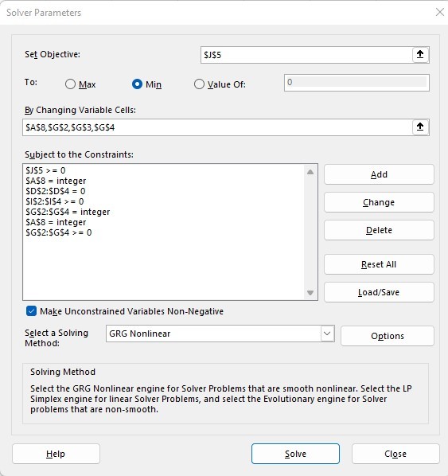
Task: Click the Add constraint button
Action: click(x=379, y=174)
